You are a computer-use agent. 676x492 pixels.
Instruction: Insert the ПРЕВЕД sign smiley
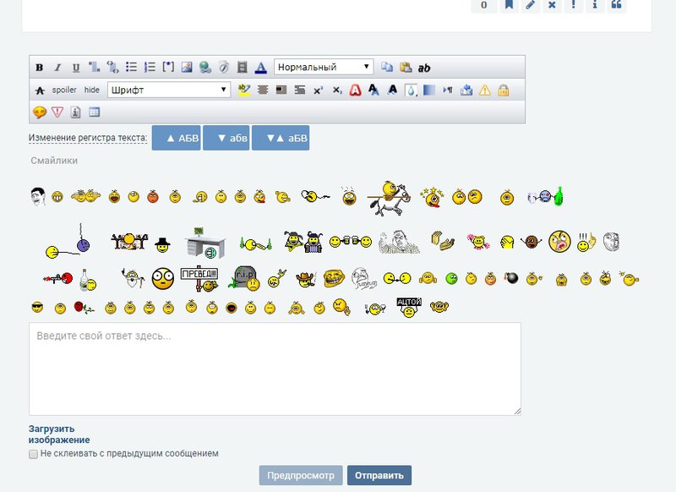pos(199,276)
